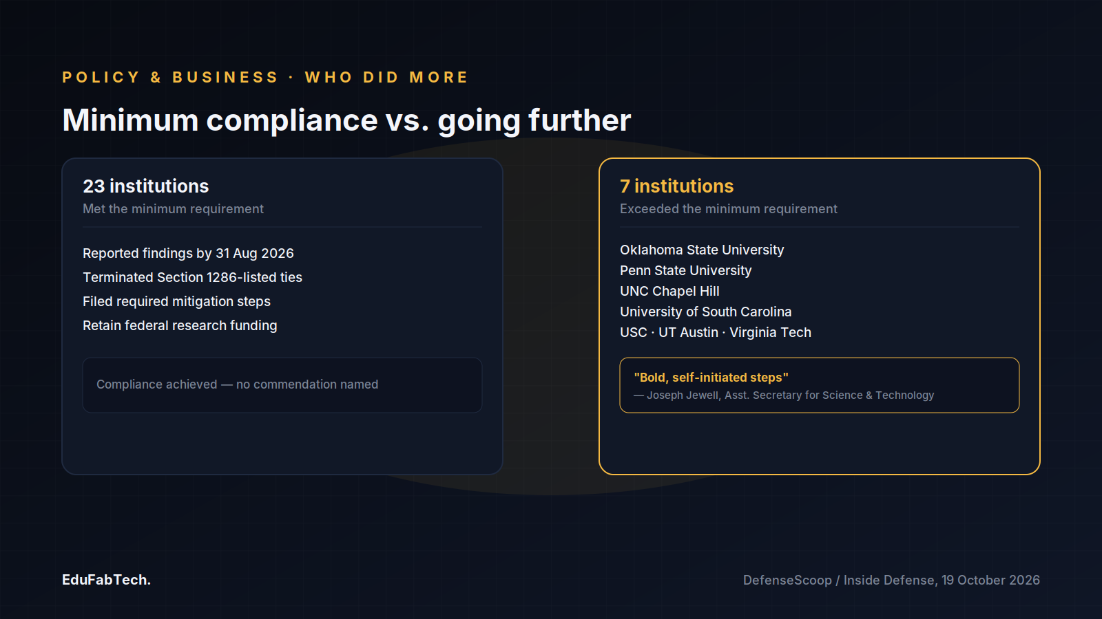Click 'Oklahoma State University' entry

click(702, 250)
